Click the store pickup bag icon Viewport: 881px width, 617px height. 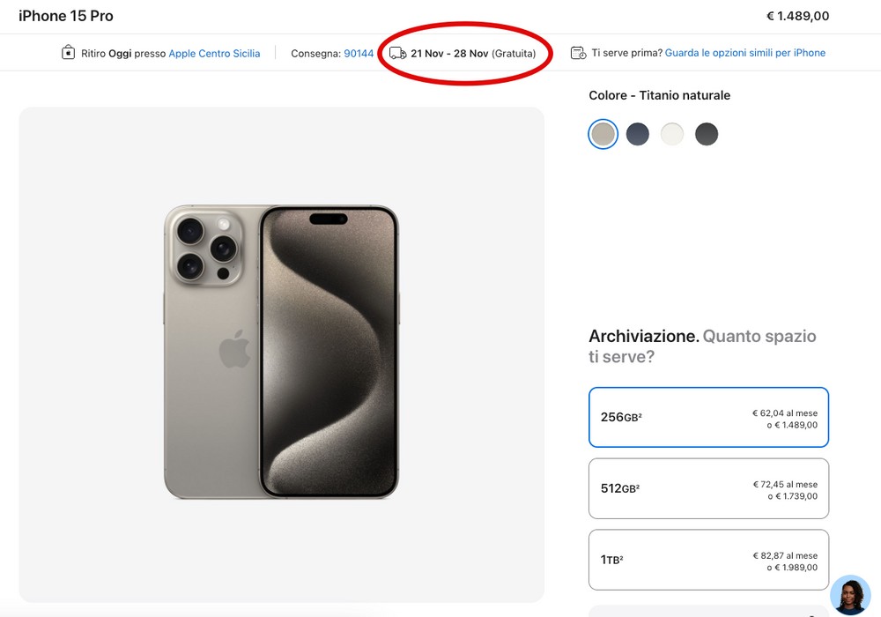(69, 53)
